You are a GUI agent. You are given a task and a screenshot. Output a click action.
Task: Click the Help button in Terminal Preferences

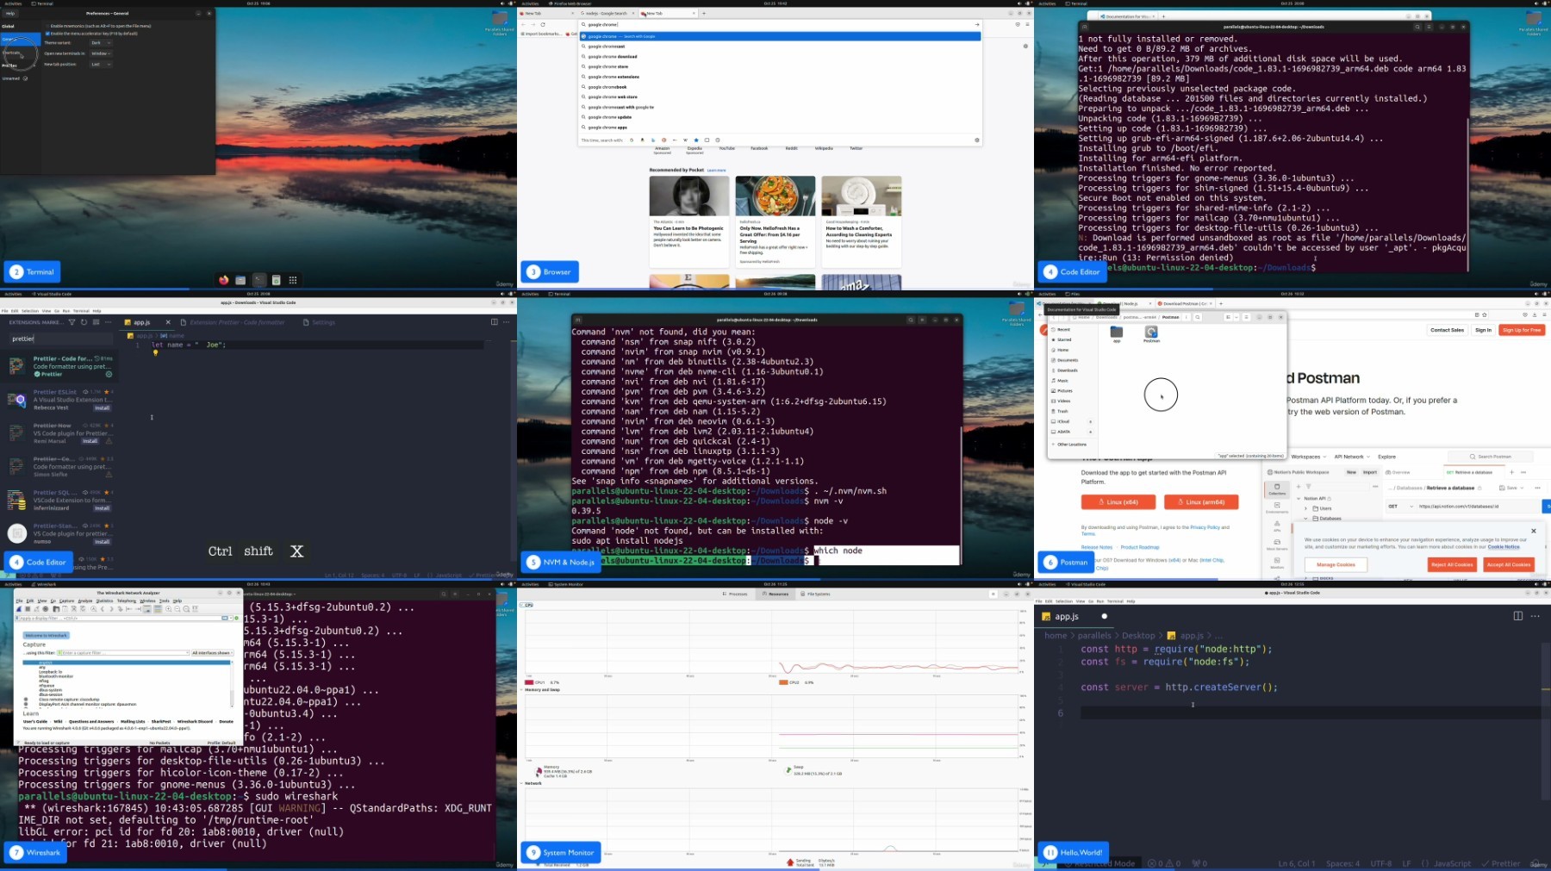[x=10, y=13]
